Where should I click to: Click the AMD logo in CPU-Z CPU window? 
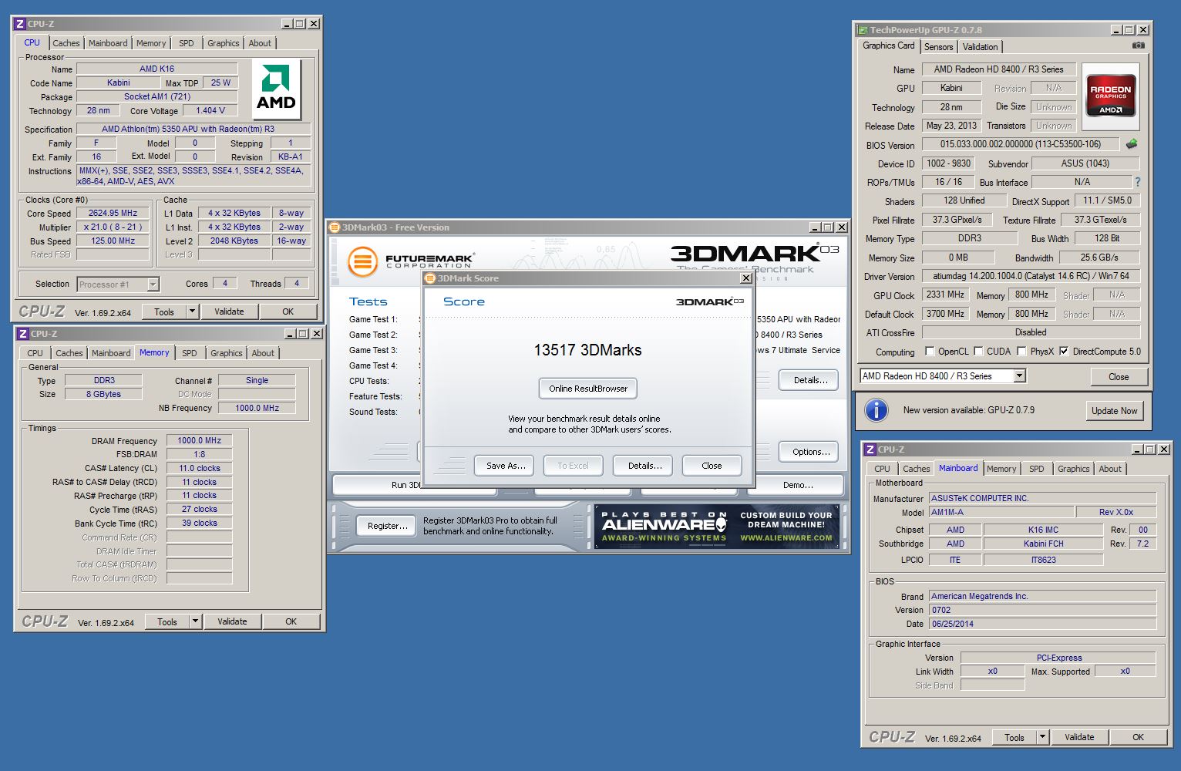tap(276, 89)
